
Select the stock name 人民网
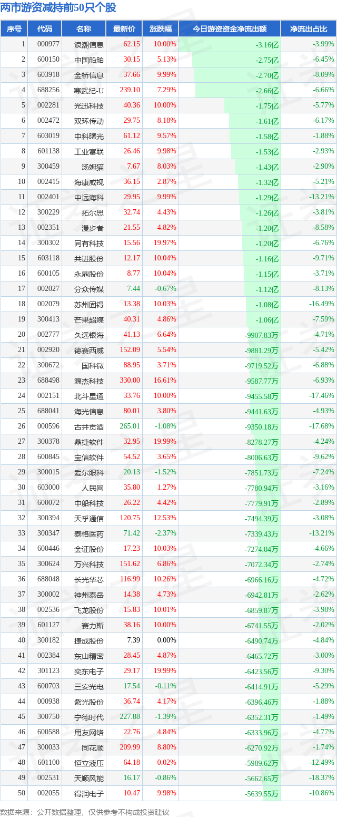tap(93, 488)
